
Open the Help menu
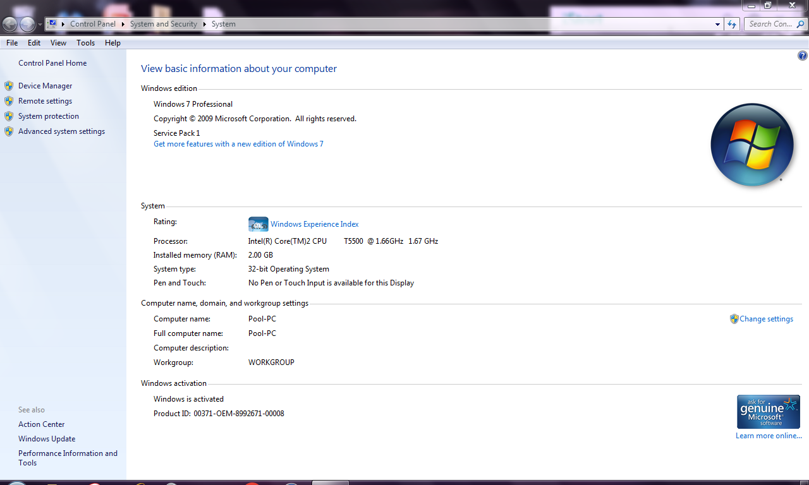click(113, 43)
